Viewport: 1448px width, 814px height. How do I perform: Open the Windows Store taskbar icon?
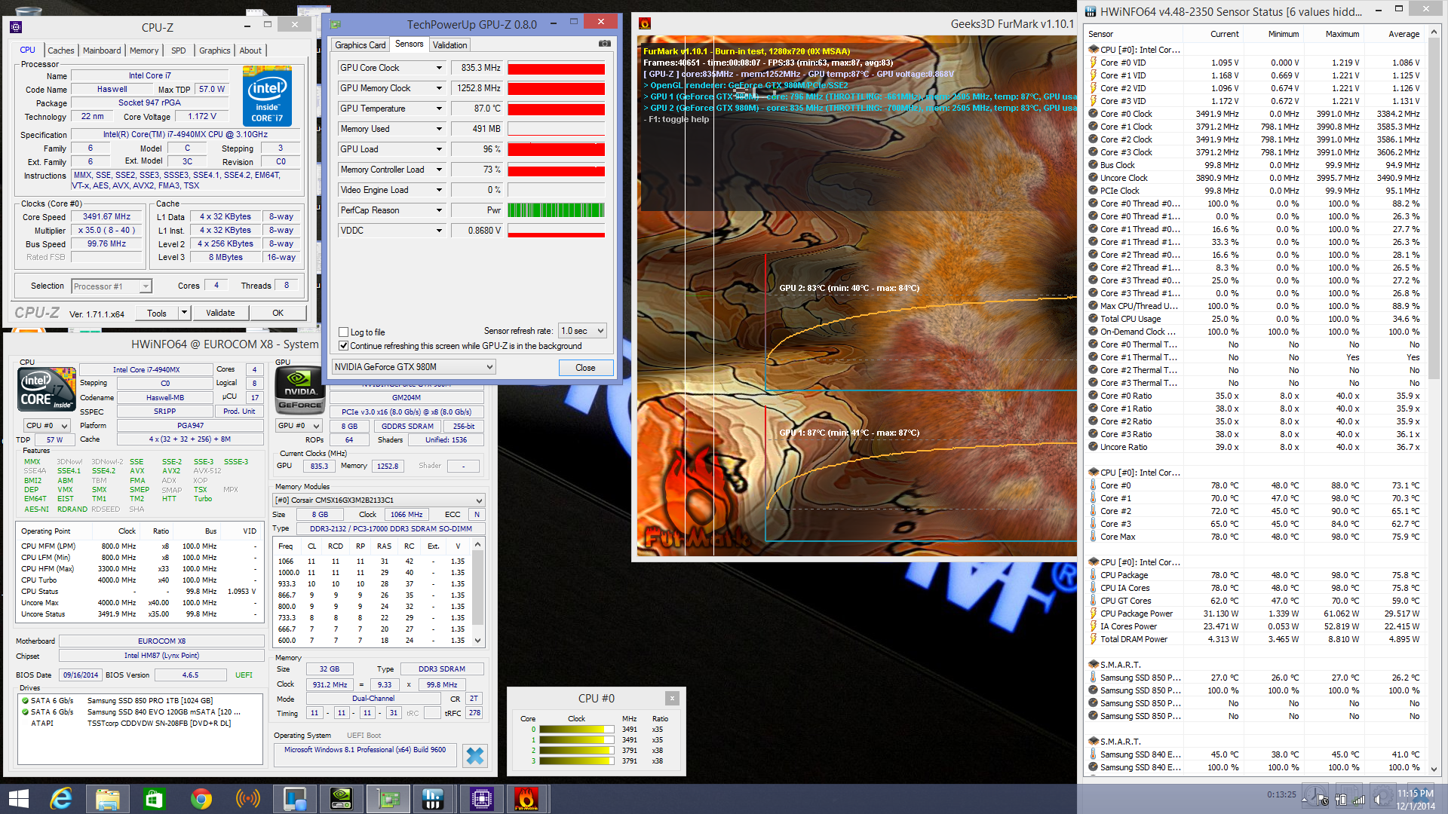click(155, 798)
